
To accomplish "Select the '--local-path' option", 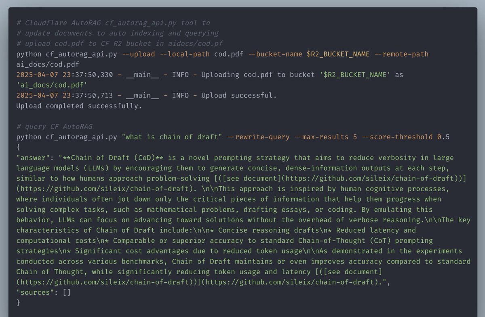I will (185, 54).
